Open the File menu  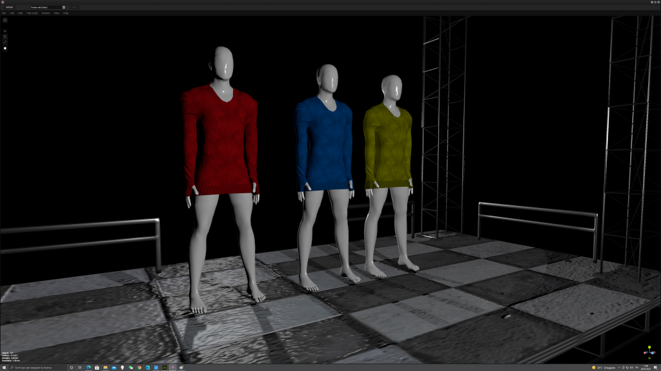pos(4,13)
